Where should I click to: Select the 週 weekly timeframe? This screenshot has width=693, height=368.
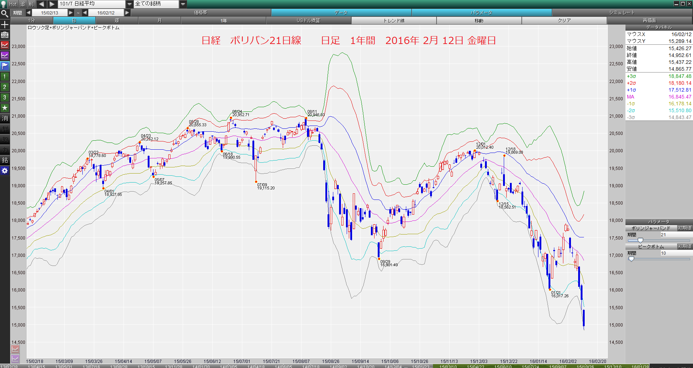117,21
